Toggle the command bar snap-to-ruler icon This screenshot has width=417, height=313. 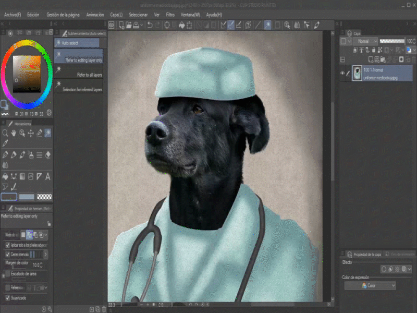point(223,25)
